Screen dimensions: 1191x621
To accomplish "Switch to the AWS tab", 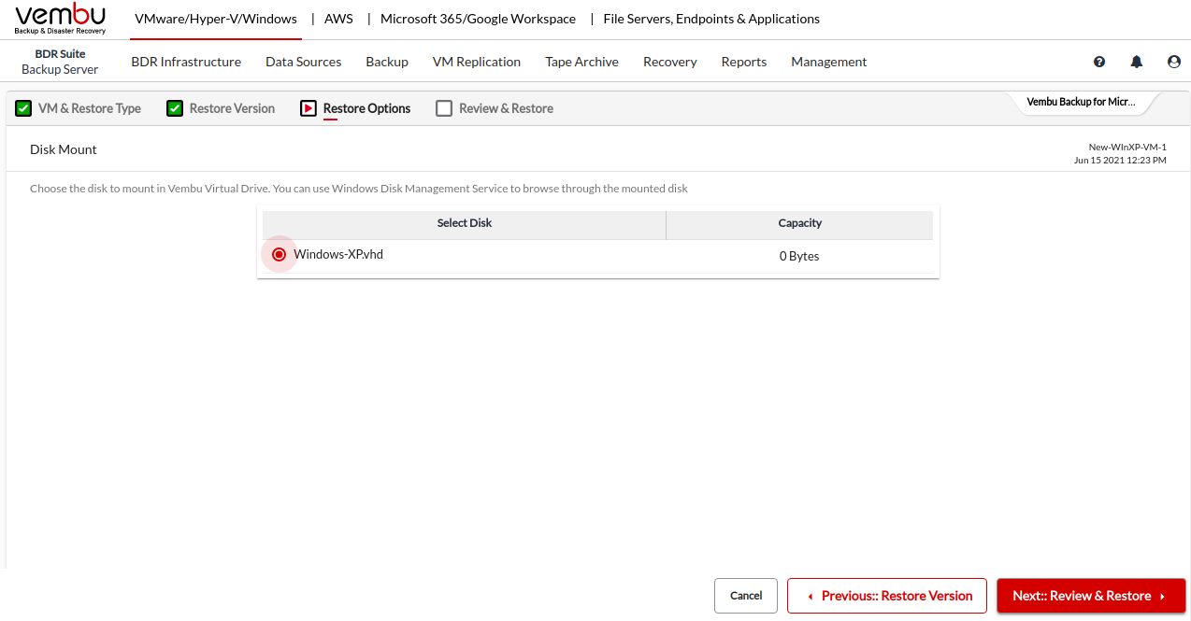I will [x=338, y=19].
